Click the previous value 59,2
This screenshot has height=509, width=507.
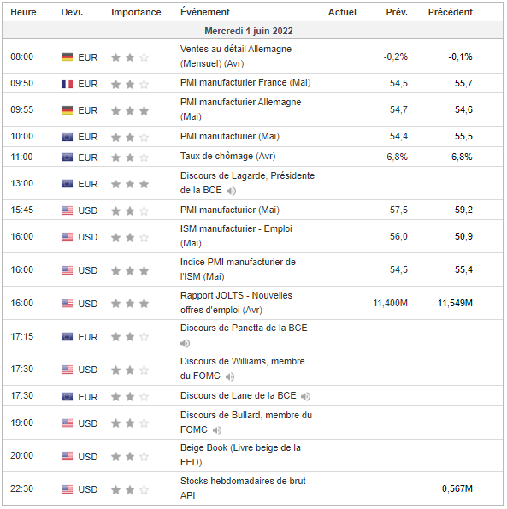coord(463,210)
